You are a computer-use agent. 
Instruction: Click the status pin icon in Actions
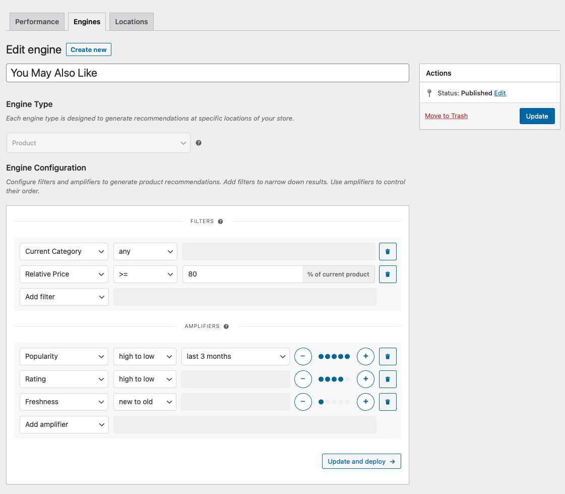point(429,93)
